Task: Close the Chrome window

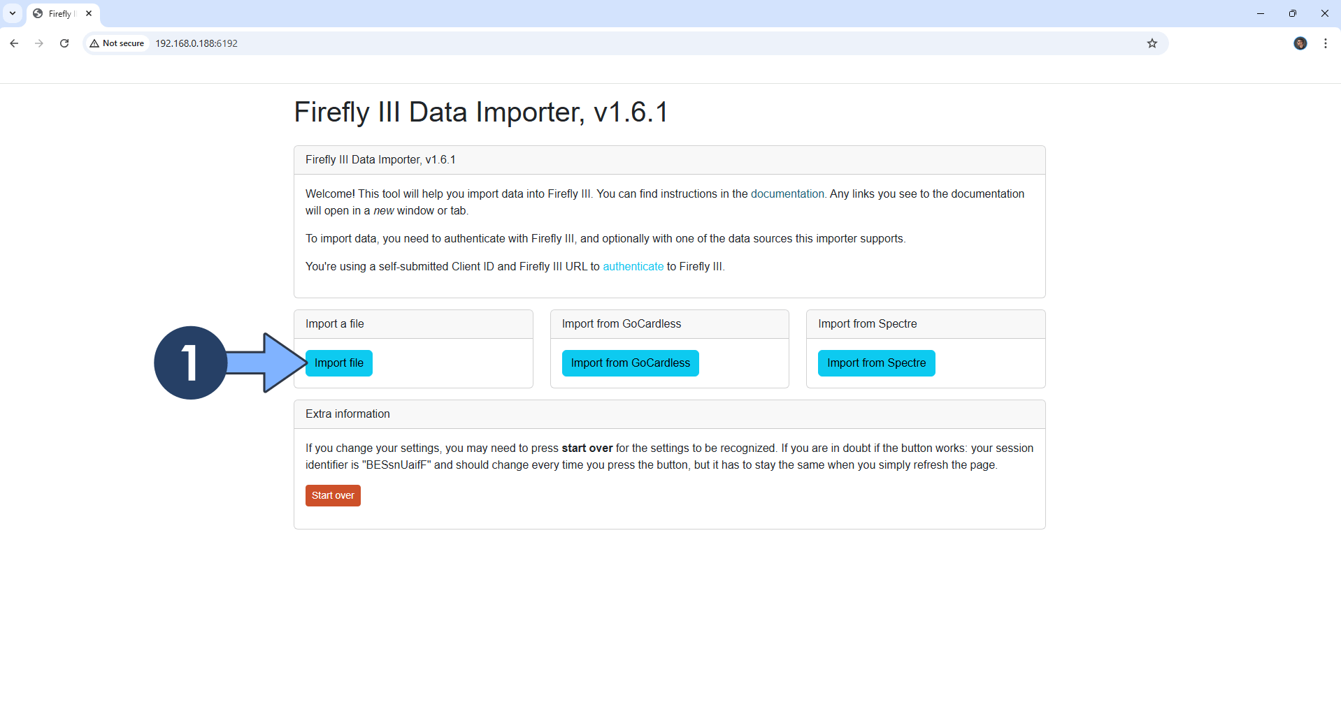Action: click(x=1325, y=13)
